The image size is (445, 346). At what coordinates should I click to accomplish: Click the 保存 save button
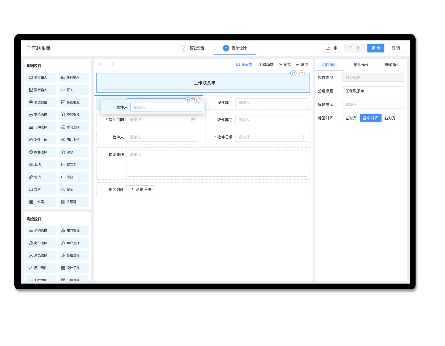(376, 48)
